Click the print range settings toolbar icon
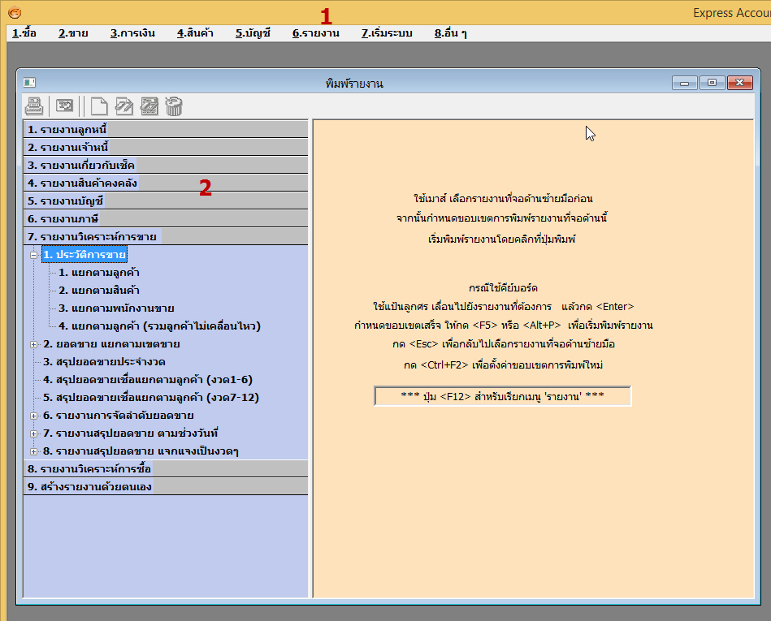The image size is (771, 621). [x=64, y=106]
